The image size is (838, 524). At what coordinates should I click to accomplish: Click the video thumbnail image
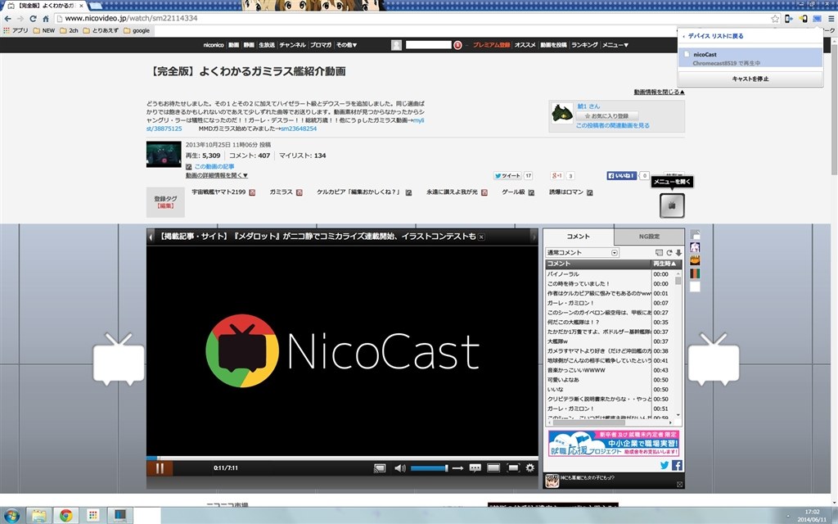(x=164, y=154)
